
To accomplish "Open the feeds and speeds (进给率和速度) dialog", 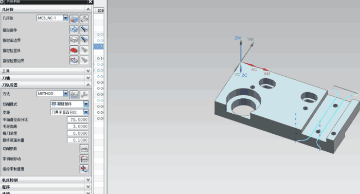I will [84, 169].
